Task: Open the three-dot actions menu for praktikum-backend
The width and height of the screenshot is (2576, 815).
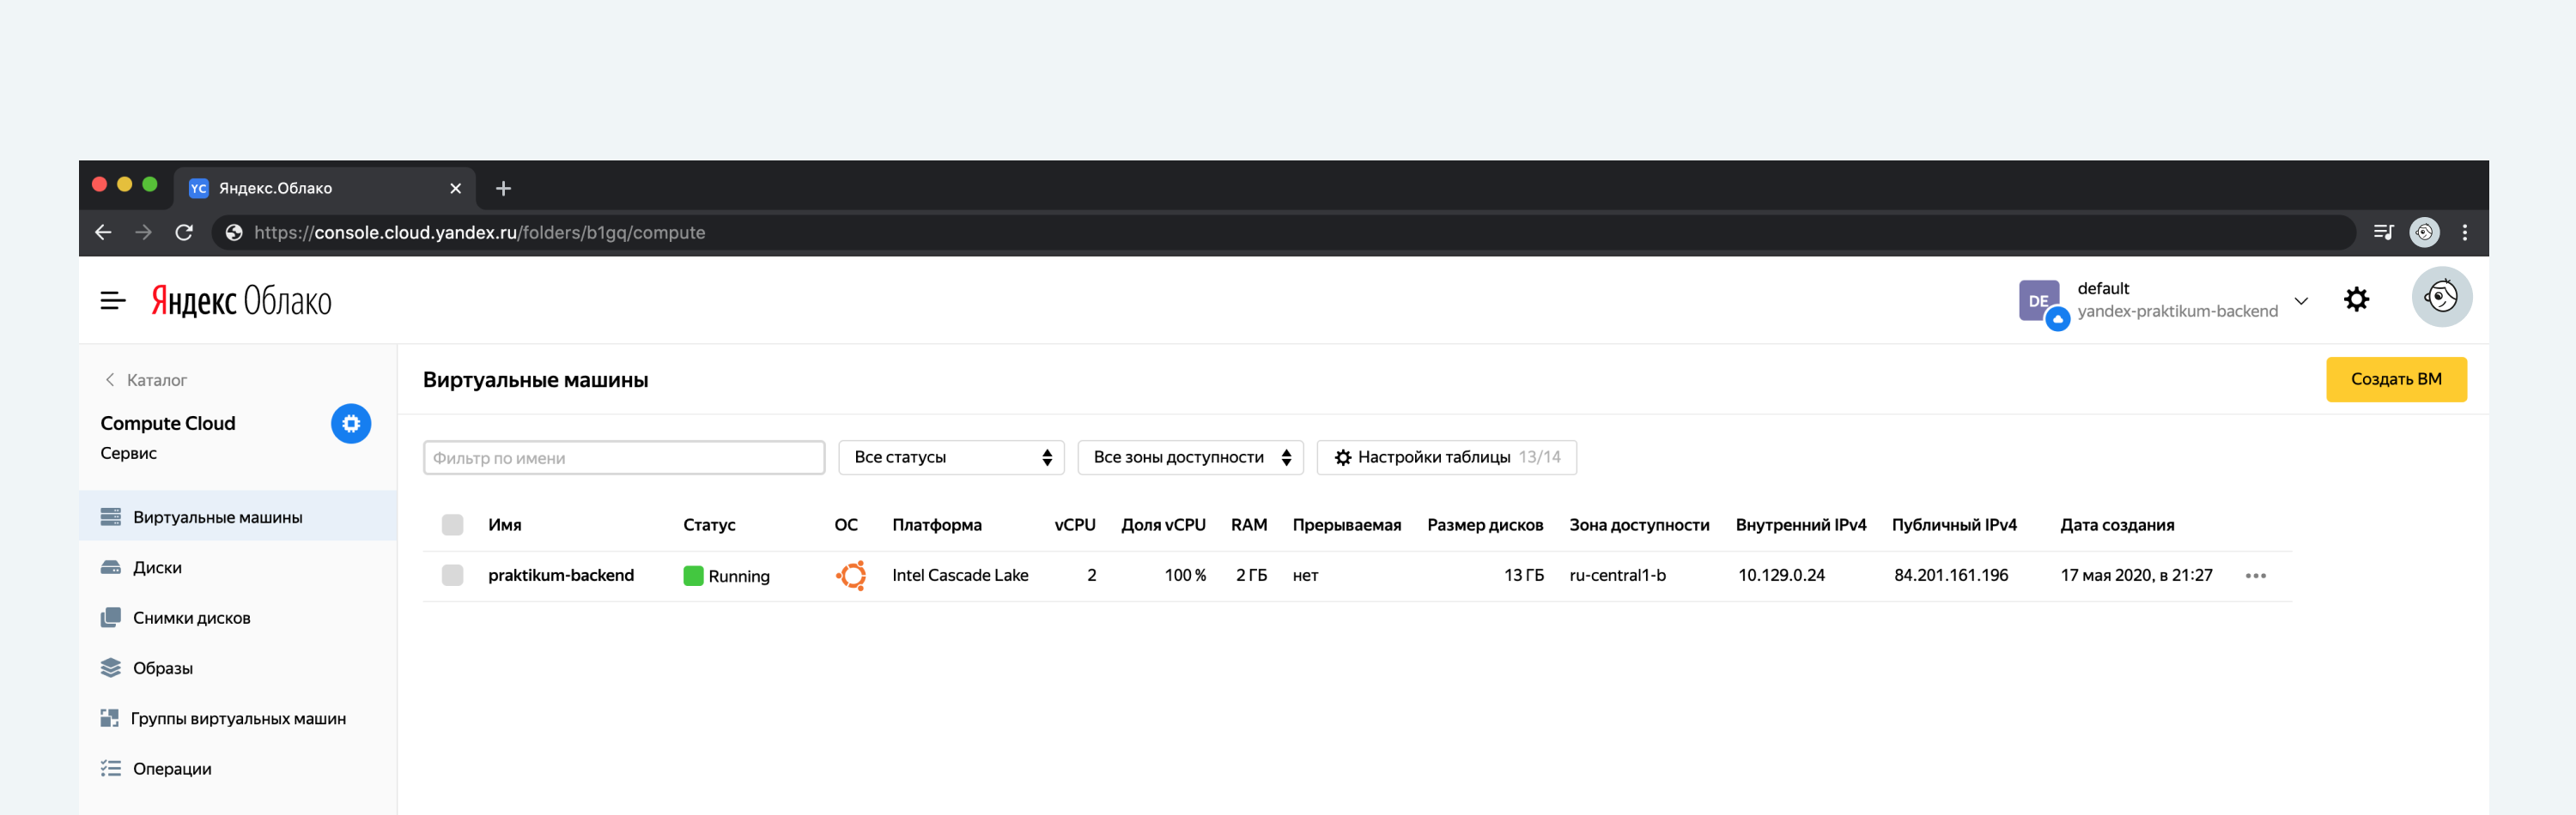Action: click(x=2255, y=577)
